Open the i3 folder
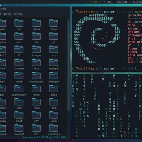Viewport: 142px width, 142px height. [19, 51]
